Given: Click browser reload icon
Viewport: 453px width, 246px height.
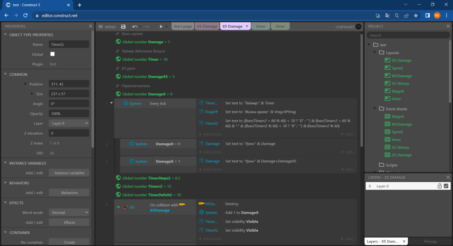Looking at the screenshot, I should [x=25, y=15].
